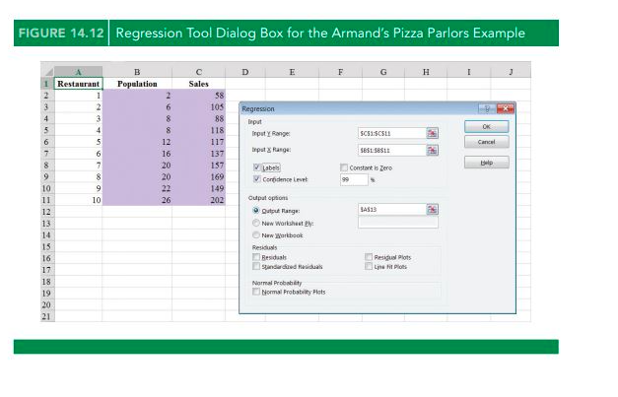This screenshot has width=618, height=397.
Task: Click Population cell with value 26
Action: 137,200
